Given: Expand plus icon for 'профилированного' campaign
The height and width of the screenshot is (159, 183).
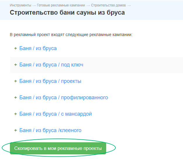Looking at the screenshot, I should [15, 98].
